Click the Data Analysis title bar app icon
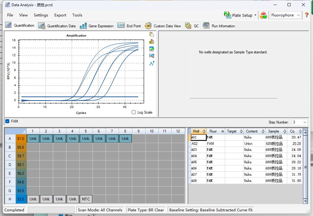This screenshot has height=216, width=313. pyautogui.click(x=7, y=5)
